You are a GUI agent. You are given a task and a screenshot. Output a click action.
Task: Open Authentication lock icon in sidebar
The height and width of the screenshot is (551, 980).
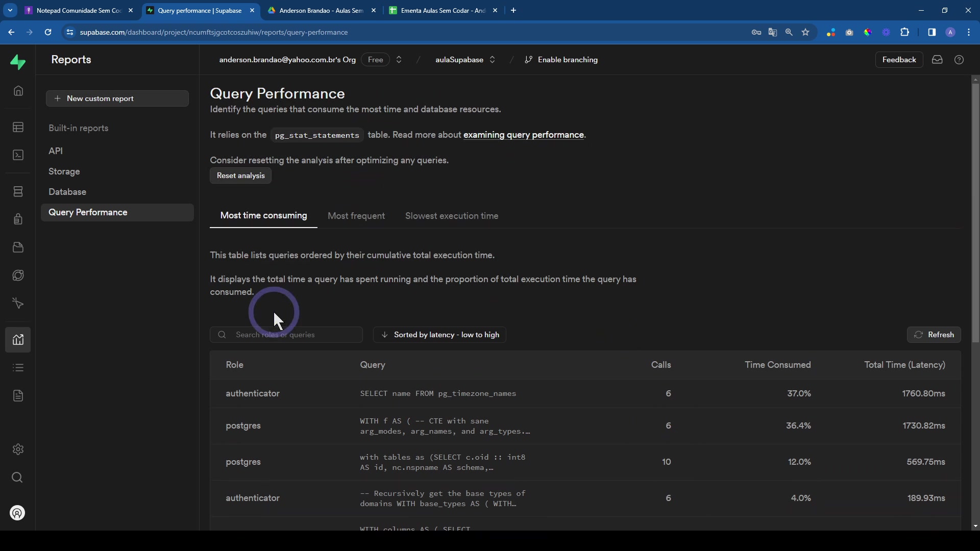(x=18, y=219)
